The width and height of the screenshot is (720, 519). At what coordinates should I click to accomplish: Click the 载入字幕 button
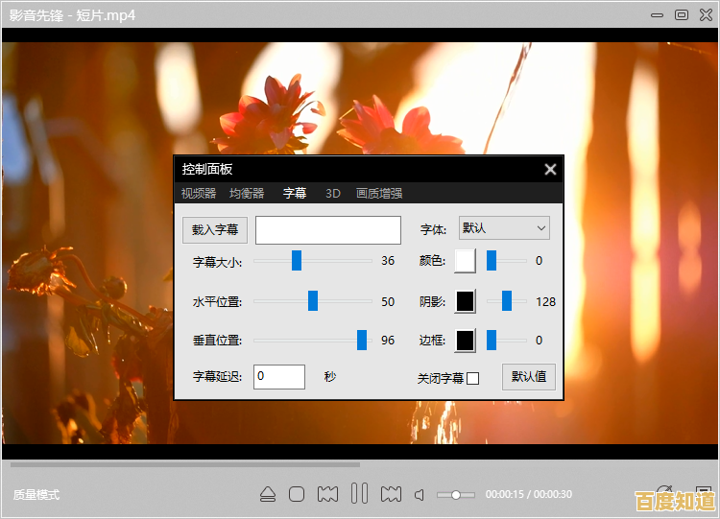pos(215,229)
